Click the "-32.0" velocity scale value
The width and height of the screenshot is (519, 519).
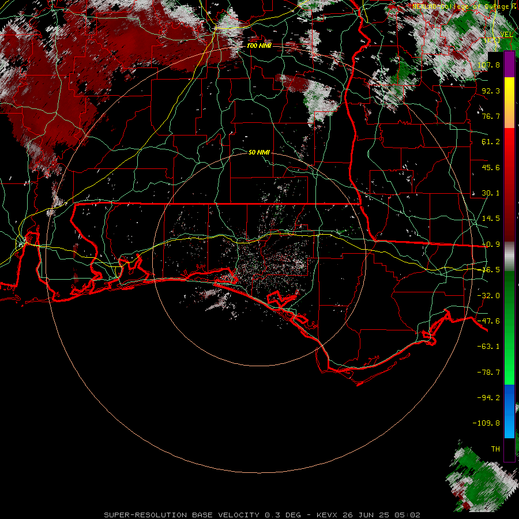pos(489,296)
